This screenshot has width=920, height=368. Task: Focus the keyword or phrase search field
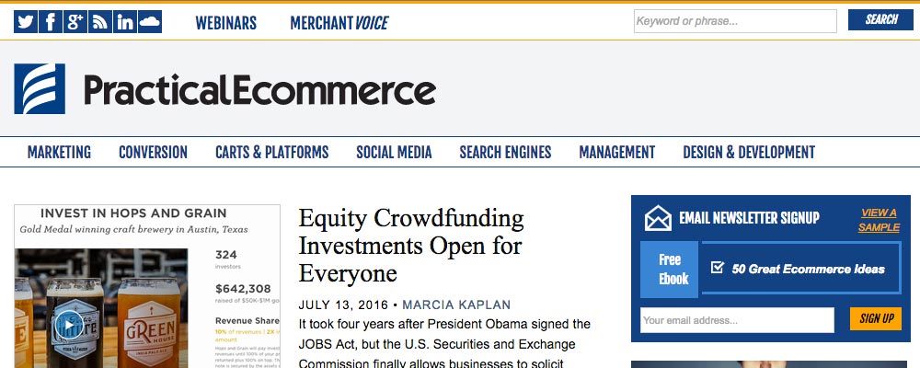pos(735,21)
